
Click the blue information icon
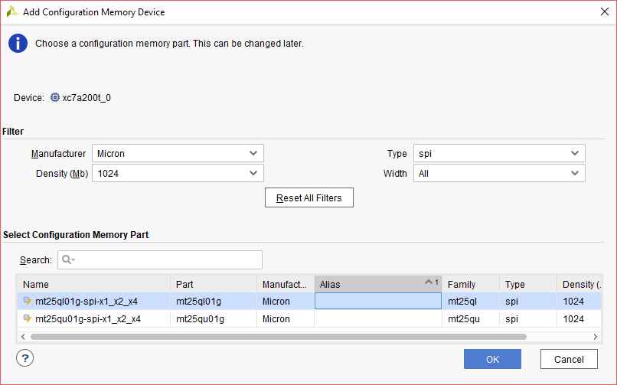[x=18, y=44]
